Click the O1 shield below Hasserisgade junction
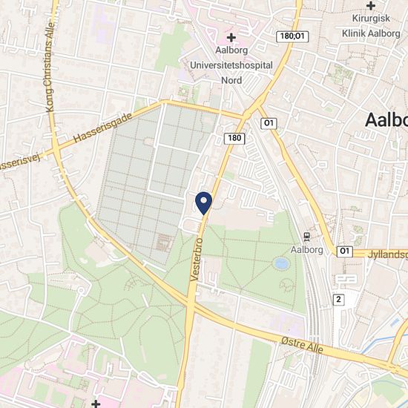This screenshot has height=408, width=408. 269,123
